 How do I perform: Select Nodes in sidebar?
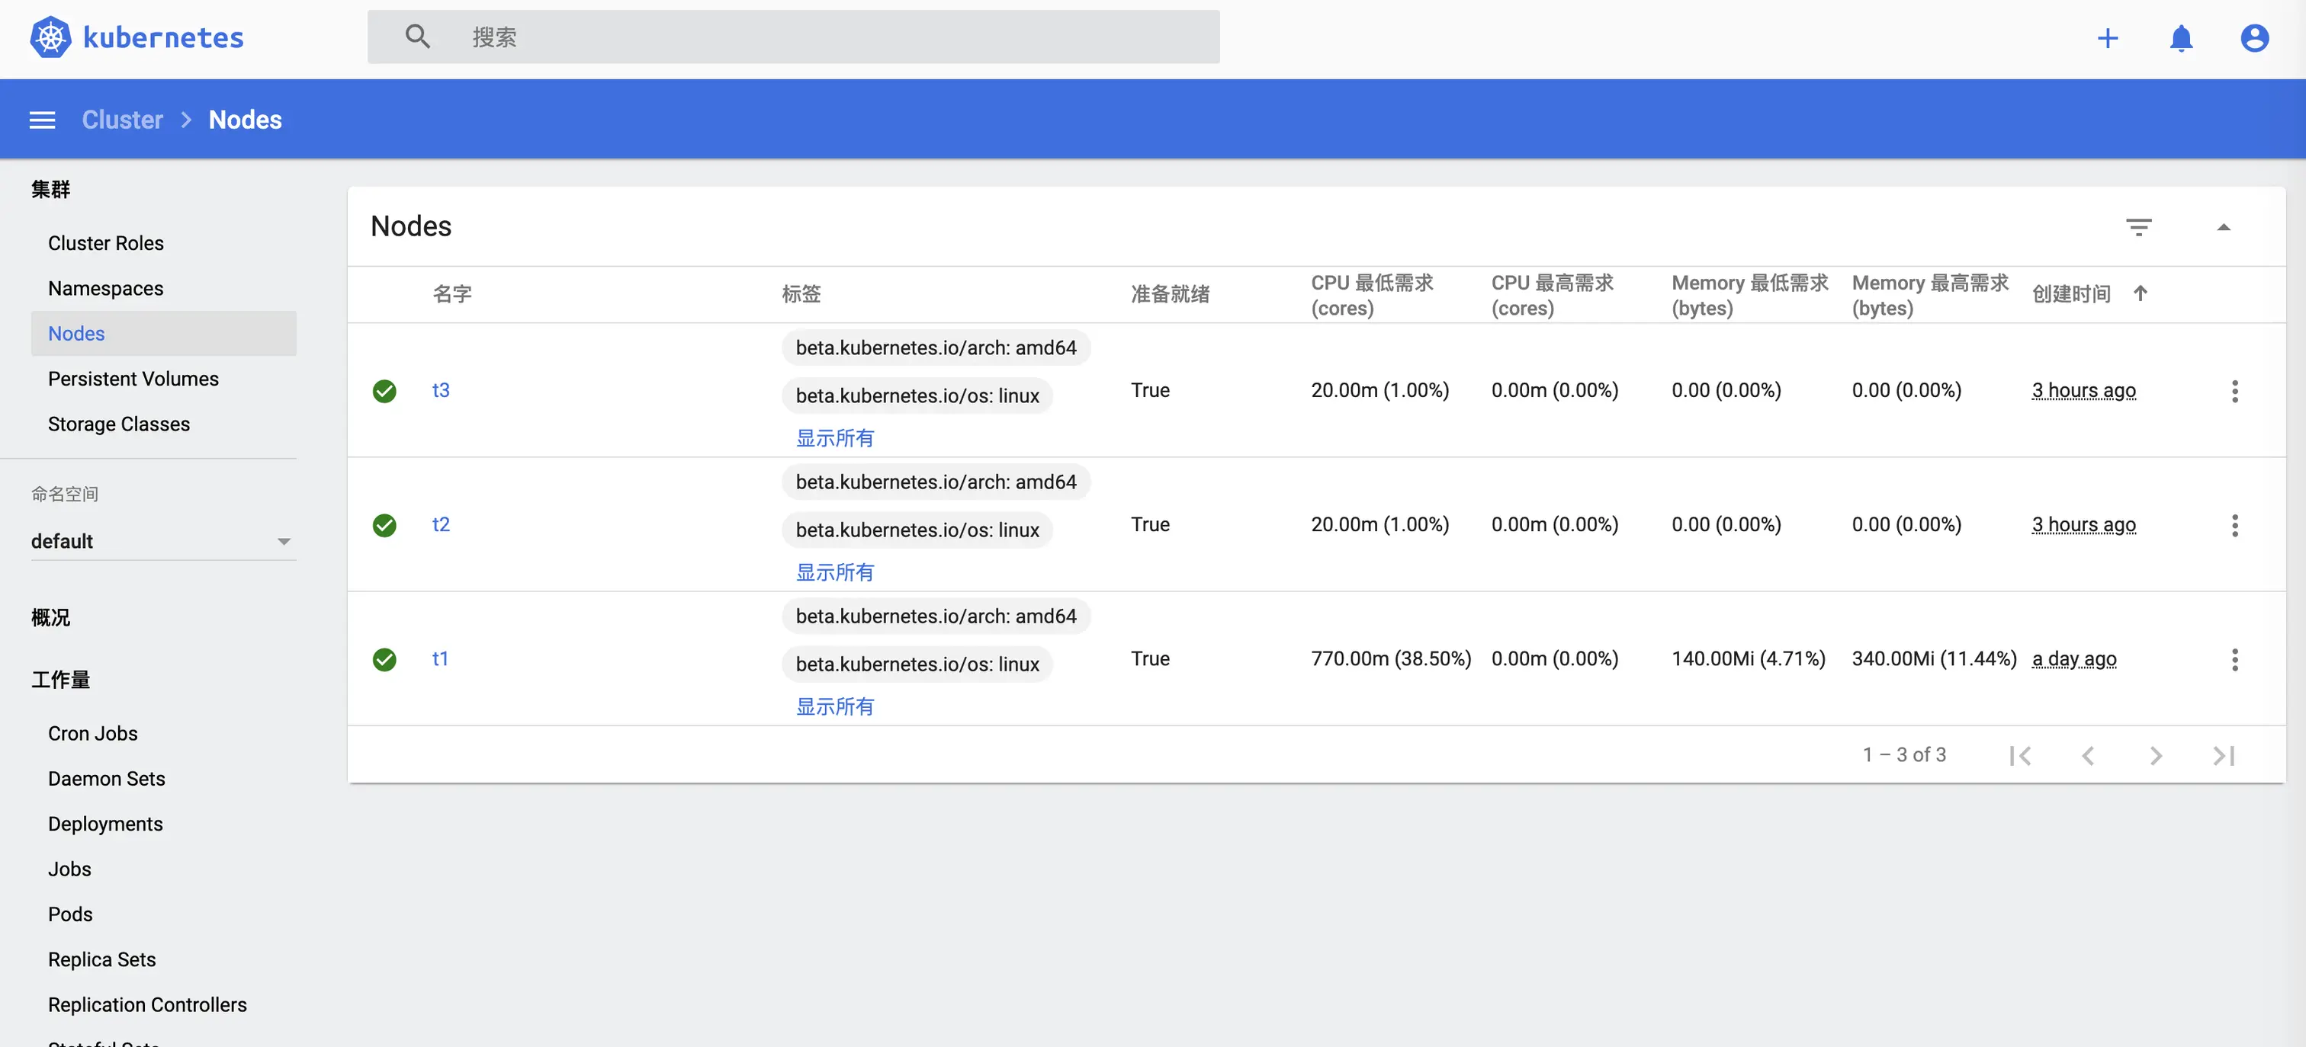[163, 334]
